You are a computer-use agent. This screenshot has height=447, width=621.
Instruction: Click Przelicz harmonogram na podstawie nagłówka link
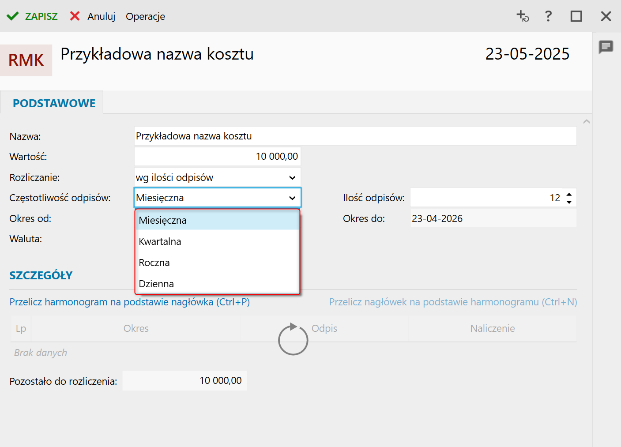[x=130, y=302]
